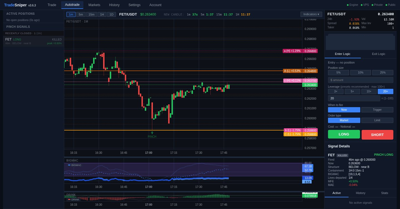Click the green LONG button
The image size is (400, 209).
344,134
